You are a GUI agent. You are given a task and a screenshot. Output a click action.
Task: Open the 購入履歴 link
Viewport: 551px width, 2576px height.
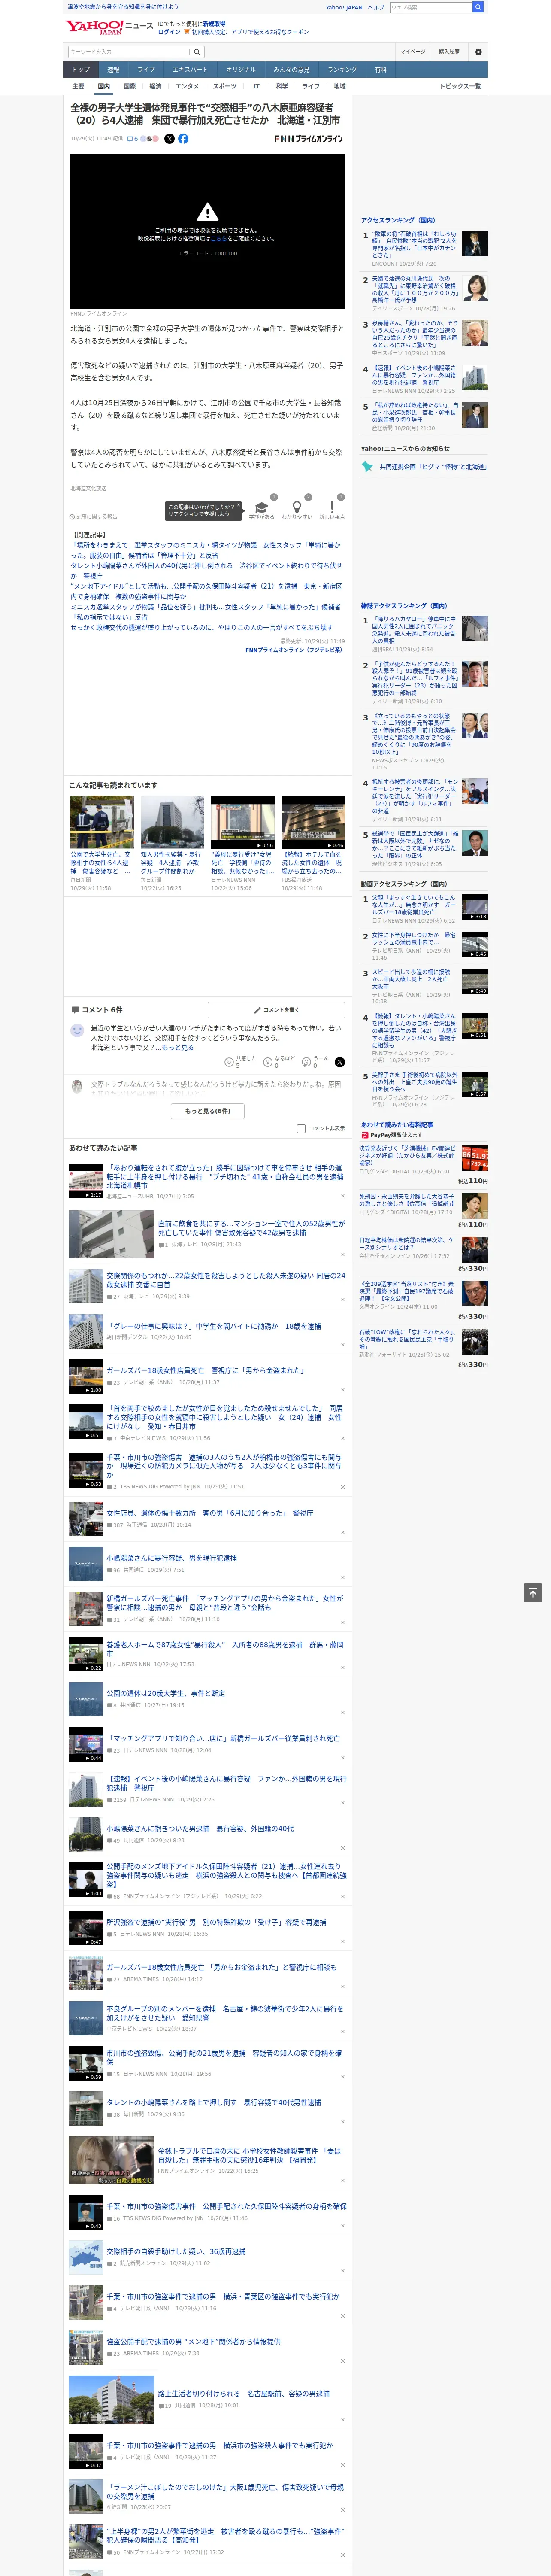click(449, 52)
